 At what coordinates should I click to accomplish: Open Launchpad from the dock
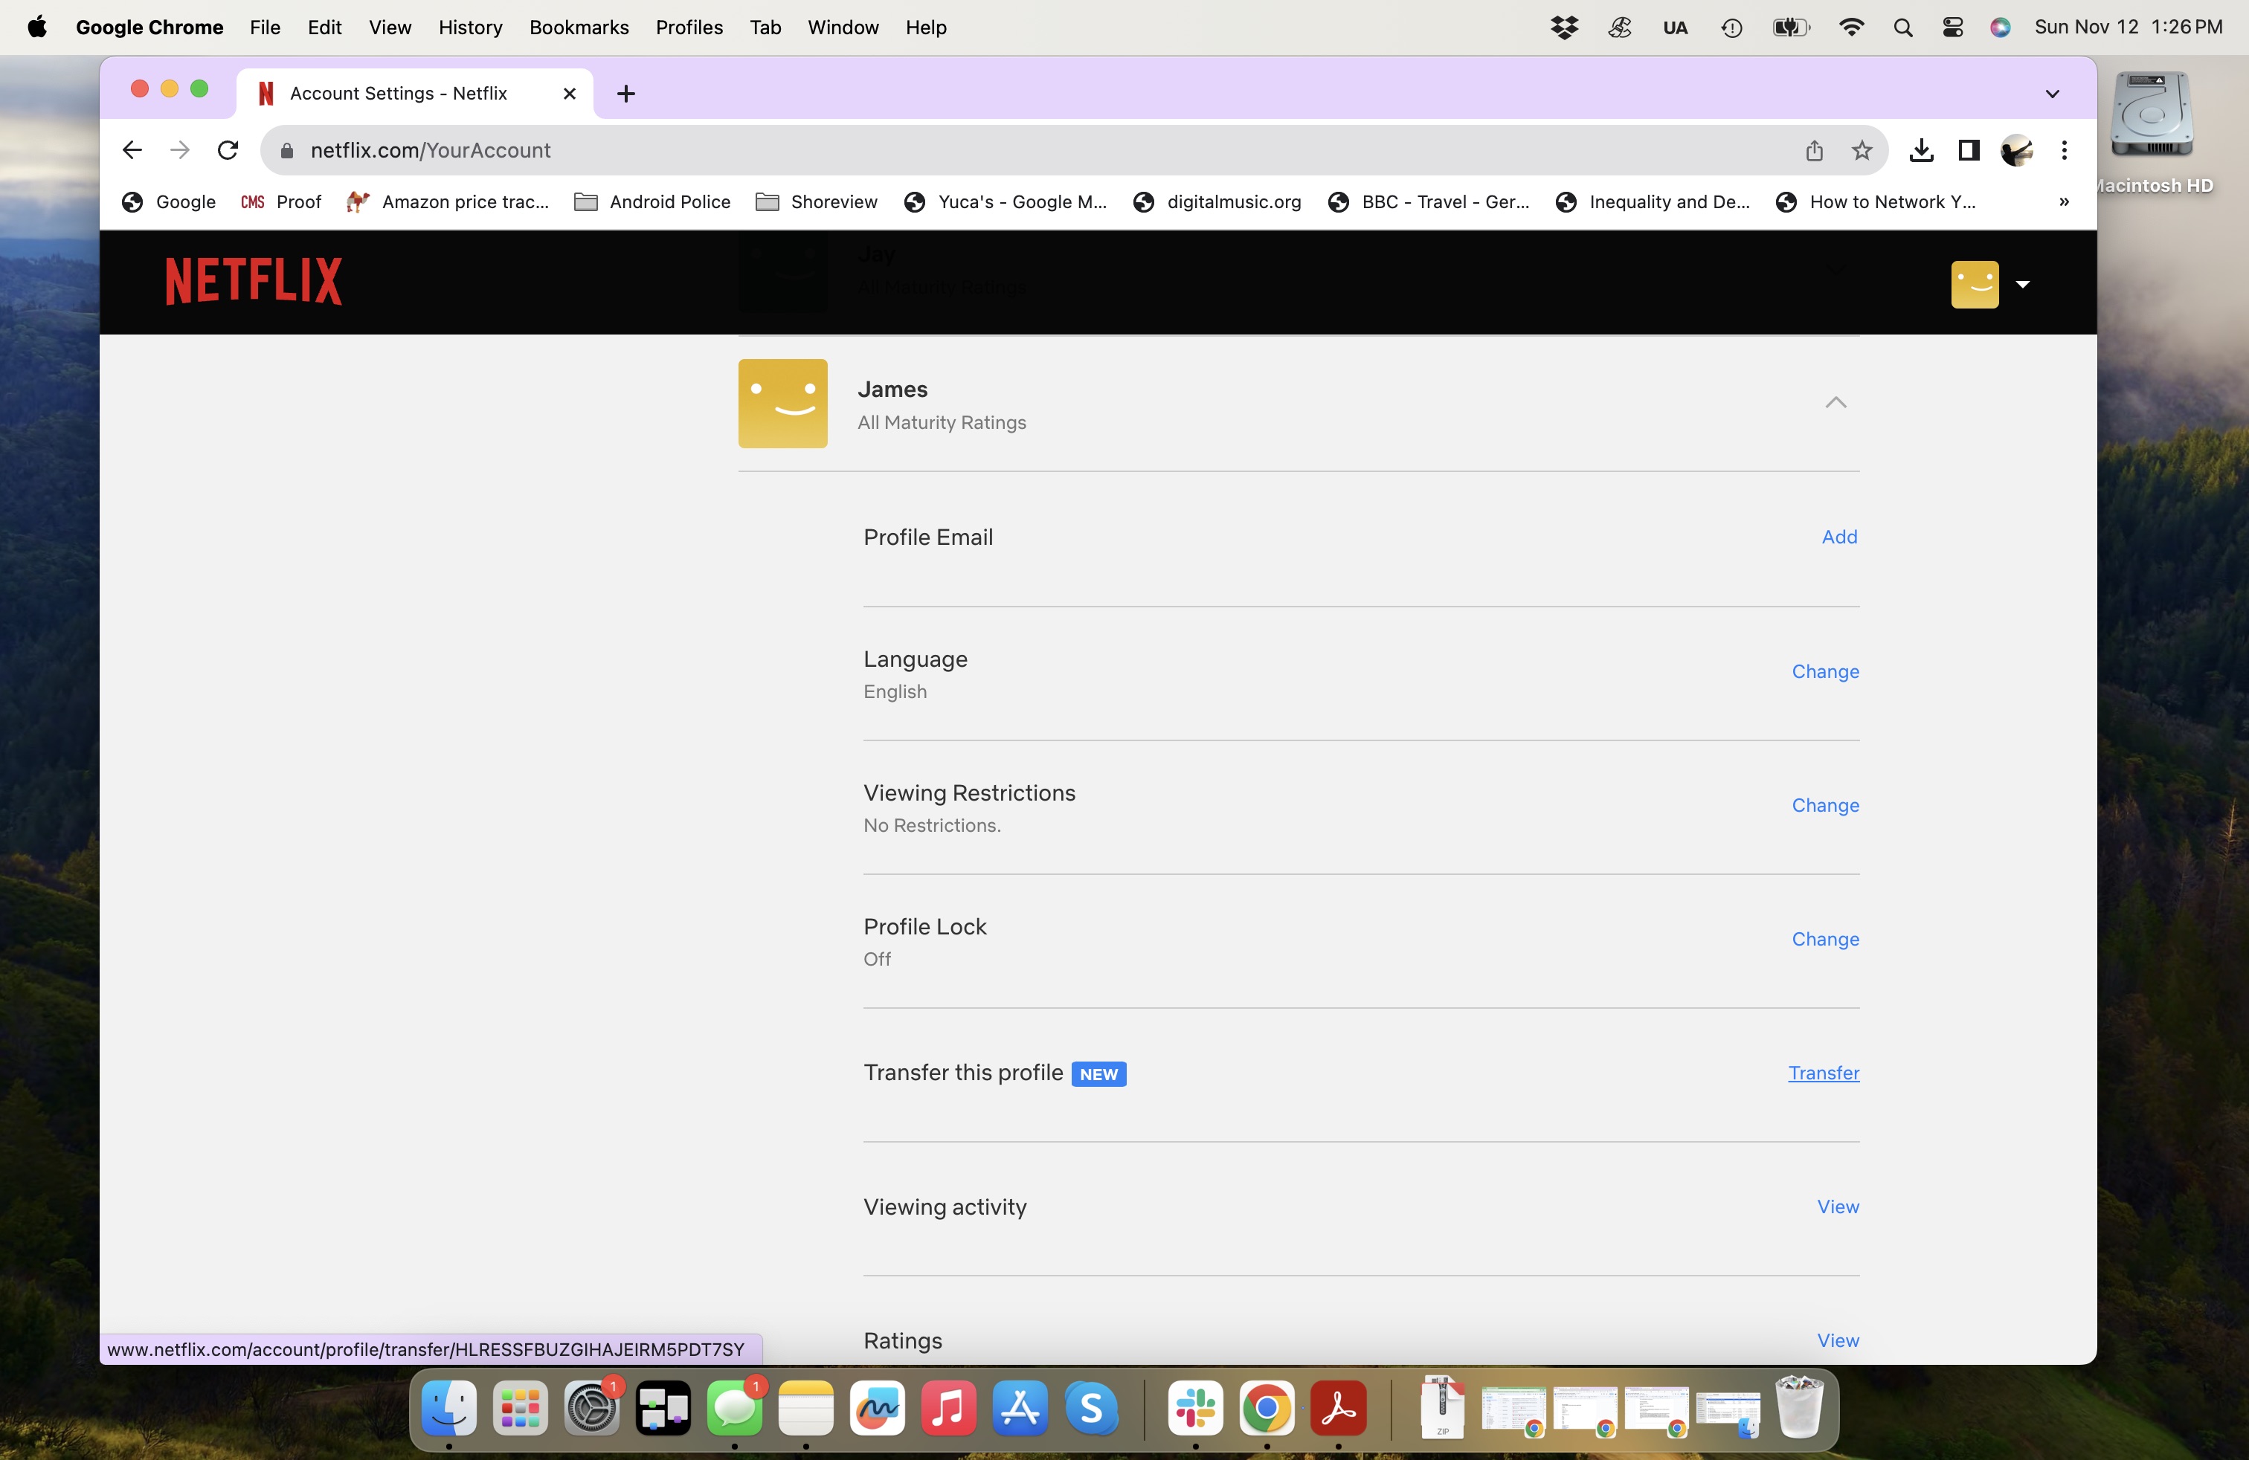[x=520, y=1408]
